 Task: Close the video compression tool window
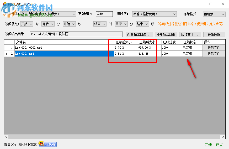tap(223, 4)
